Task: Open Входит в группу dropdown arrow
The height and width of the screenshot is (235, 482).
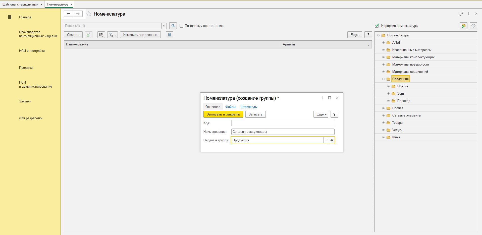Action: tap(326, 140)
